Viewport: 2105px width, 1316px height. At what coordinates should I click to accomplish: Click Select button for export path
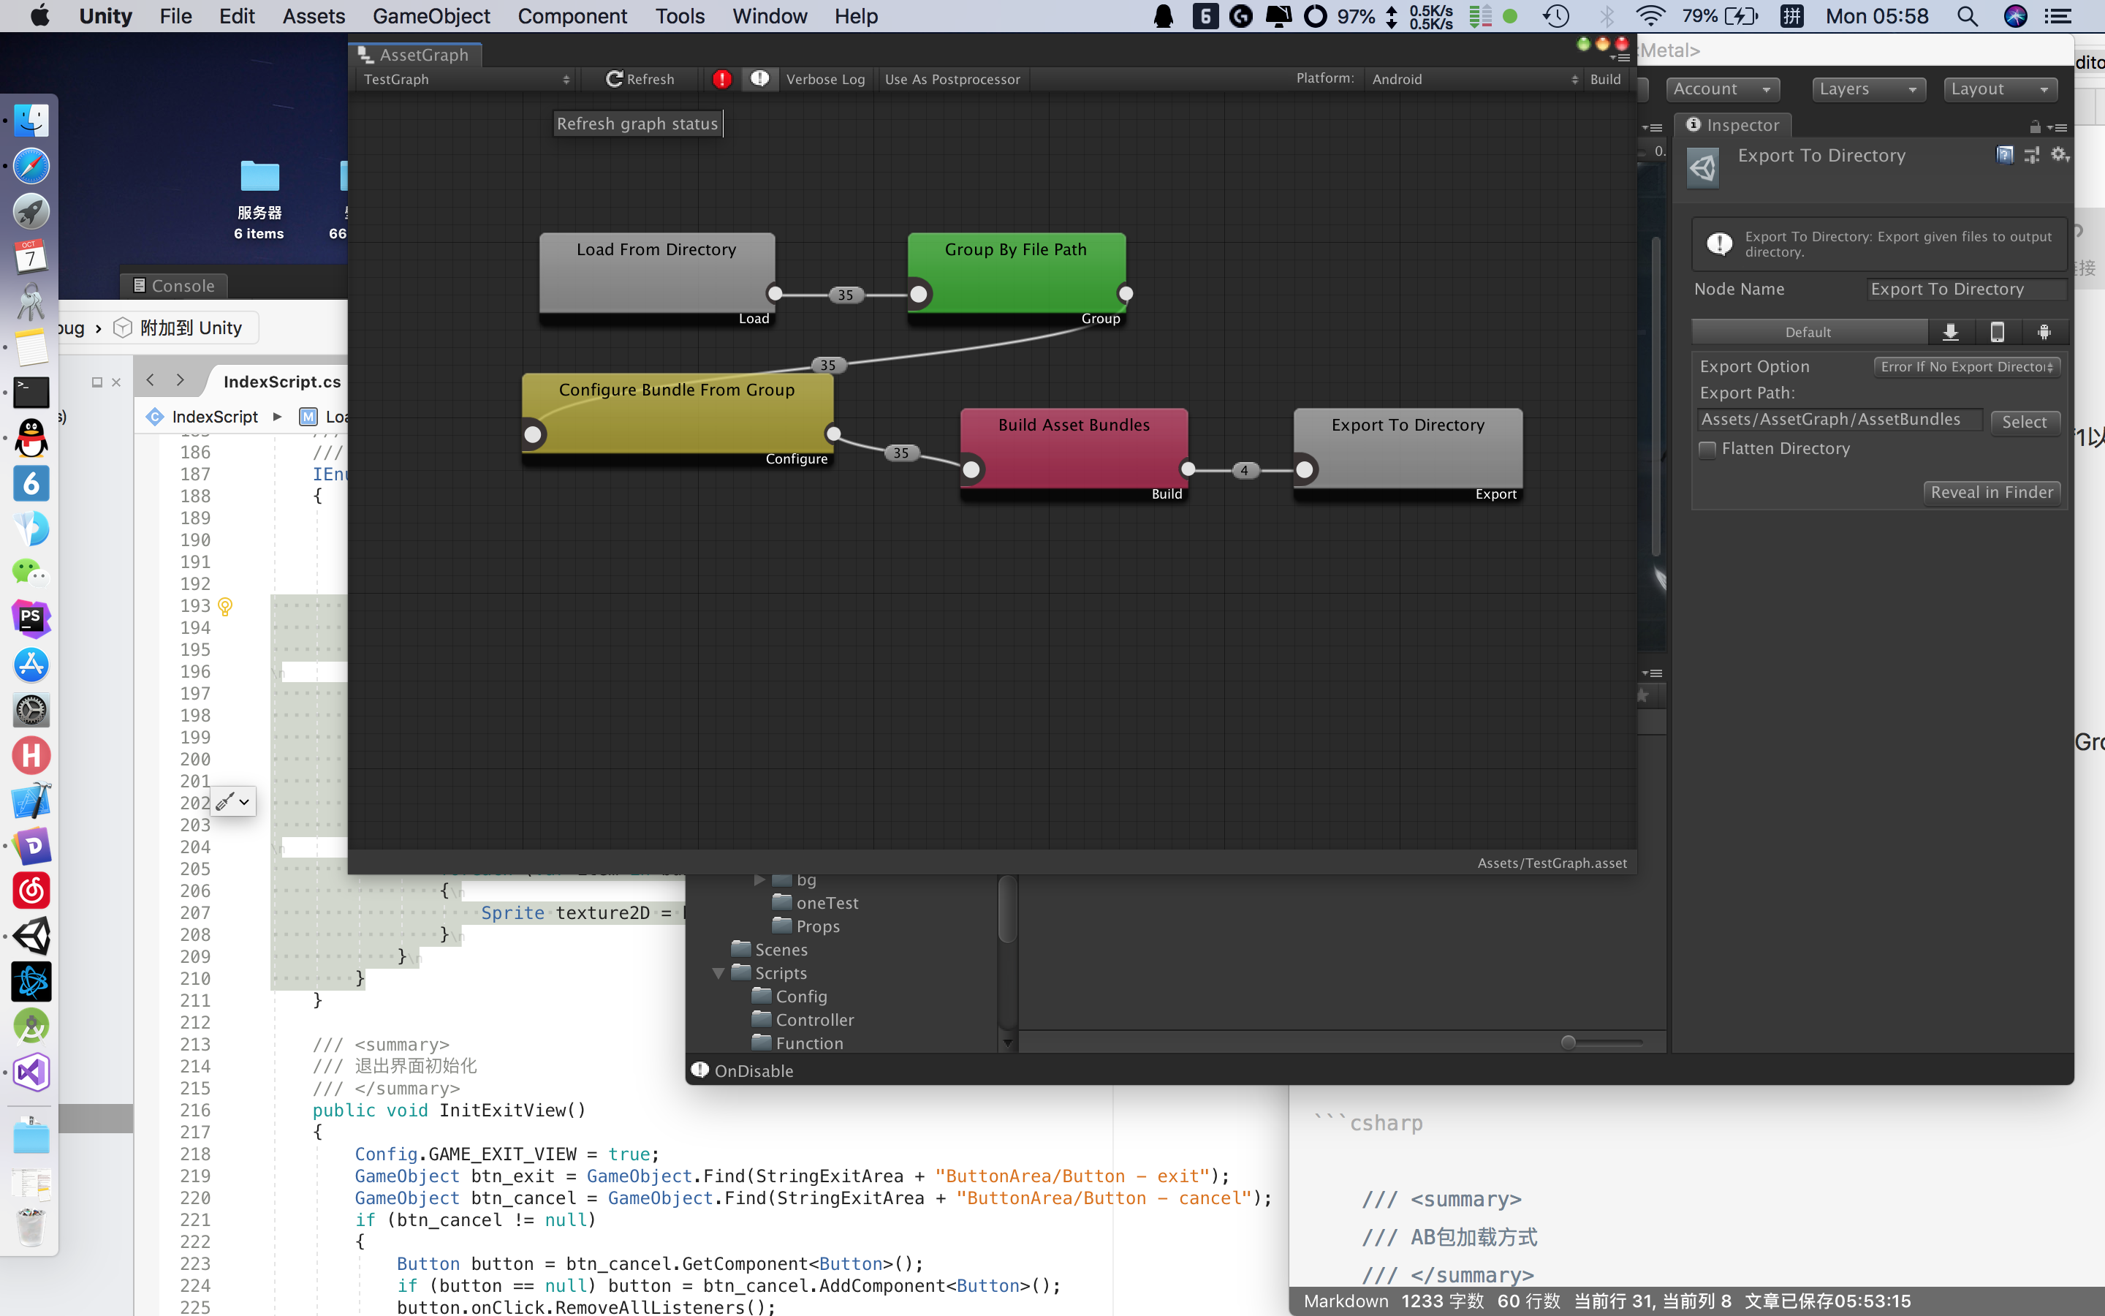pyautogui.click(x=2024, y=422)
